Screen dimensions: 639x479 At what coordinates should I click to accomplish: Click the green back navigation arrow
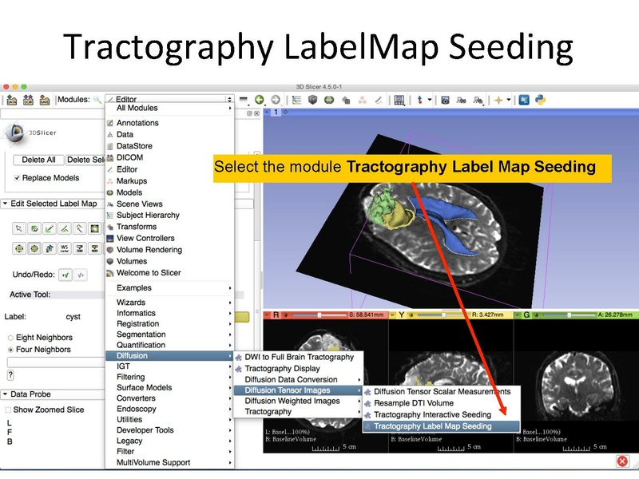[x=260, y=98]
